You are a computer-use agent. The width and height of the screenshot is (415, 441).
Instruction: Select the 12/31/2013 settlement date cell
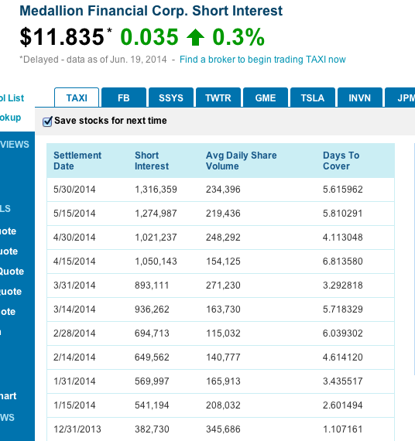pyautogui.click(x=77, y=429)
